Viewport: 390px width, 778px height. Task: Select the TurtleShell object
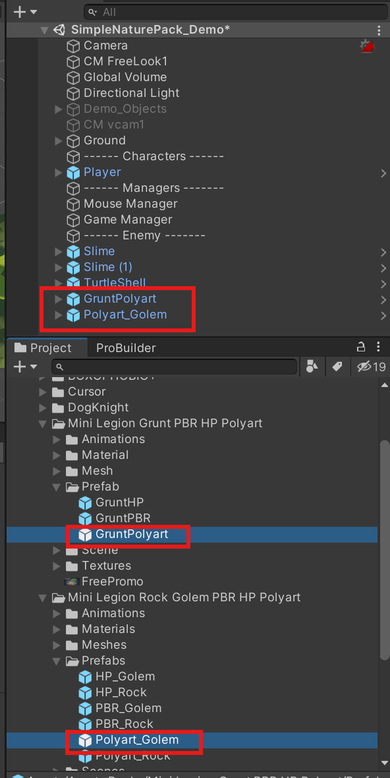115,283
